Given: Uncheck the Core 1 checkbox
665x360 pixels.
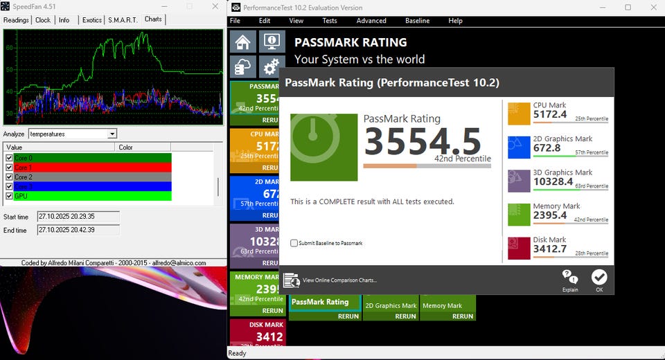Looking at the screenshot, I should pos(9,168).
